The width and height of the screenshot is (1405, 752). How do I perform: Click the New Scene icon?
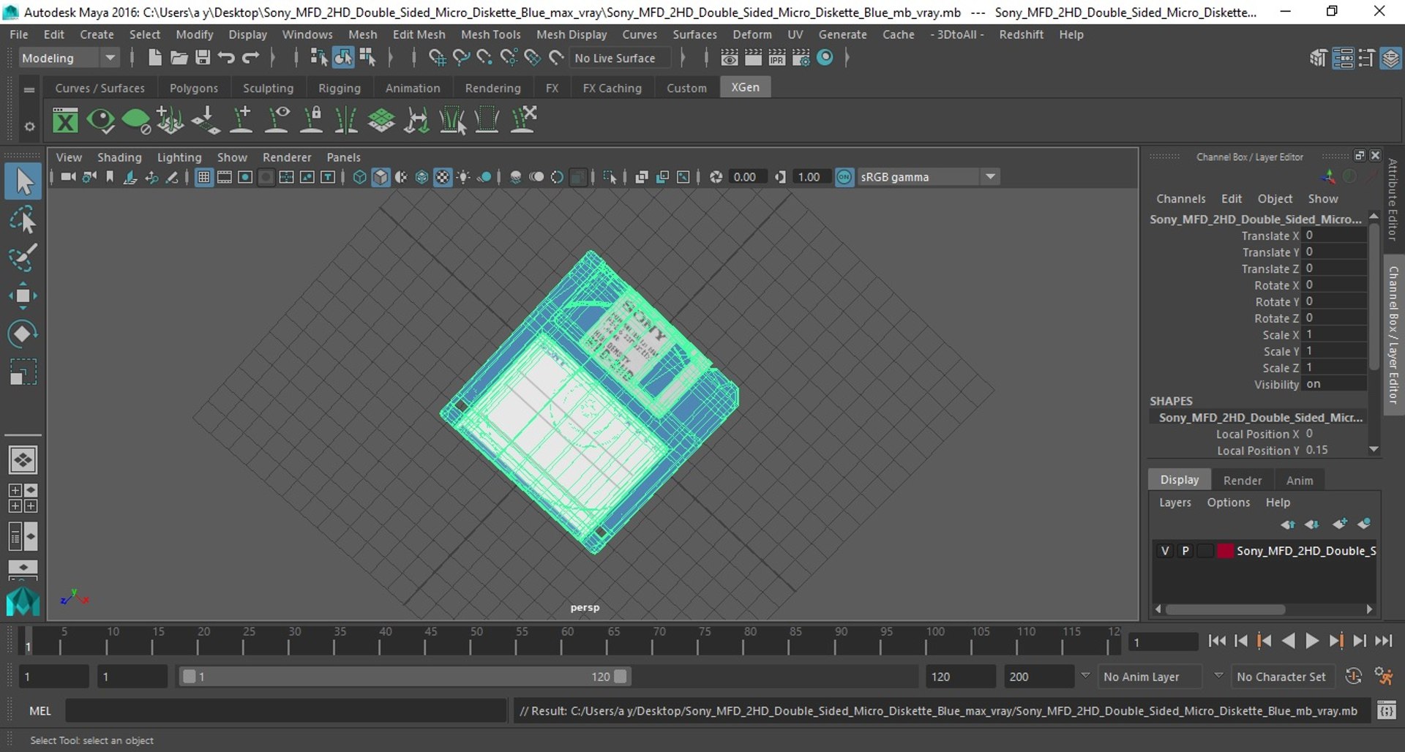click(x=154, y=58)
